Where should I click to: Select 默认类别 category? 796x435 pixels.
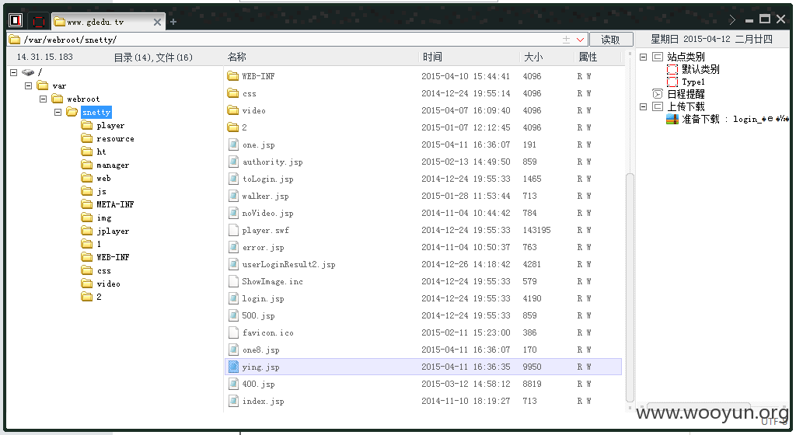coord(700,69)
